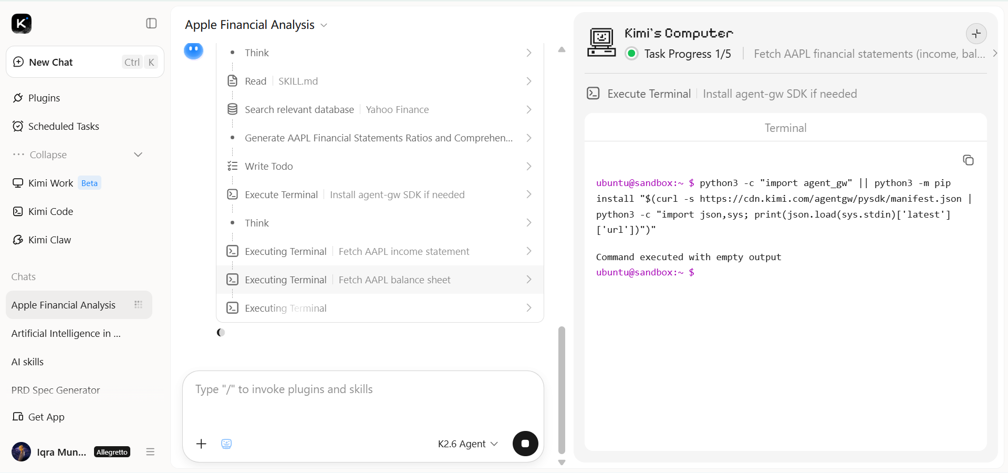Open Scheduled Tasks in sidebar
This screenshot has width=1008, height=473.
coord(64,126)
